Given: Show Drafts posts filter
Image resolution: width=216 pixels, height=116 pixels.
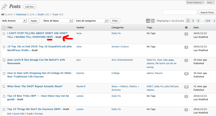Looking at the screenshot, I should [x=41, y=15].
